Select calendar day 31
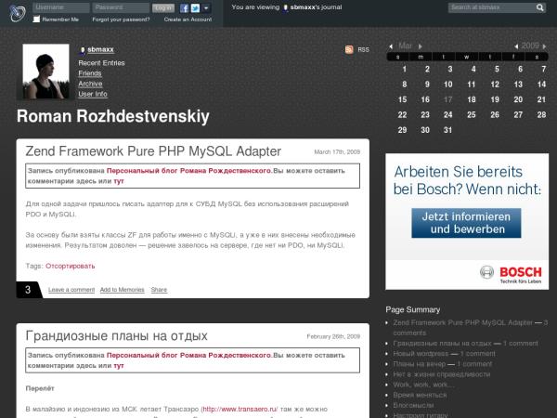Viewport: 557px width, 418px height. click(x=448, y=130)
